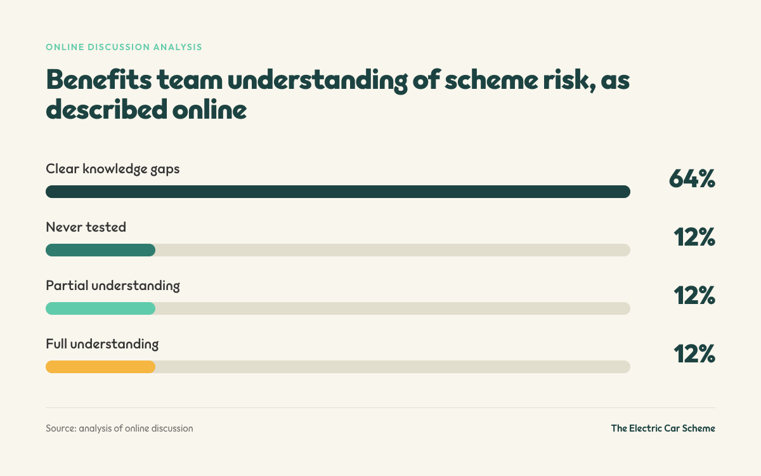This screenshot has width=761, height=476.
Task: Click the teal filled part of Never tested bar
Action: [x=100, y=250]
